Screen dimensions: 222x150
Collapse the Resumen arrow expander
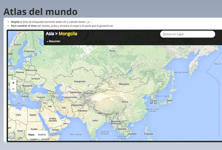(x=53, y=41)
